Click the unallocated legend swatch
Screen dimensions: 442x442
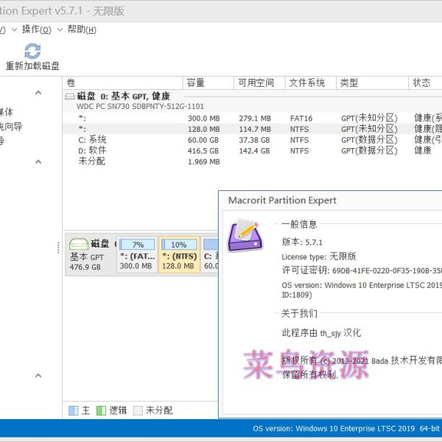tap(138, 410)
